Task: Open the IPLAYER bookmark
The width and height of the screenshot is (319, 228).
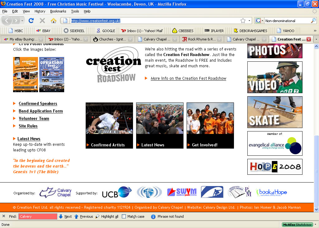Action: point(214,31)
